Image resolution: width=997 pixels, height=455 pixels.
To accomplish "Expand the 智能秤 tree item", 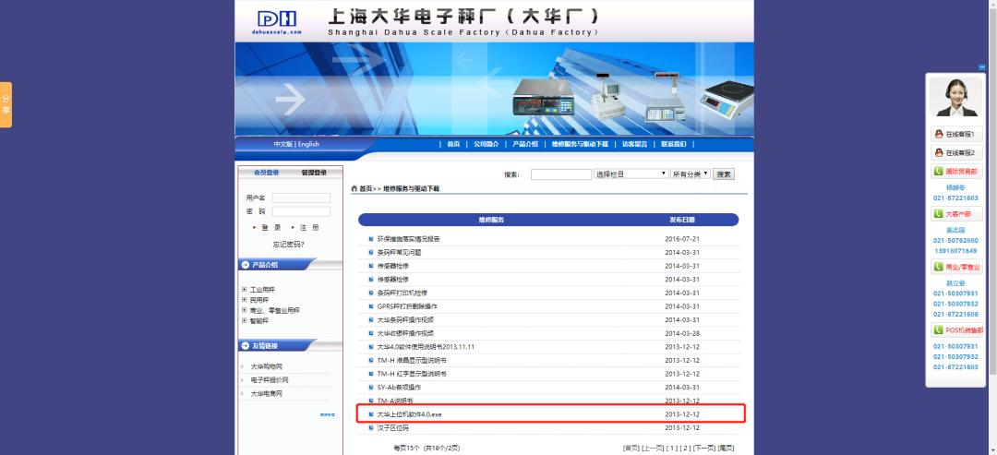I will [x=244, y=320].
